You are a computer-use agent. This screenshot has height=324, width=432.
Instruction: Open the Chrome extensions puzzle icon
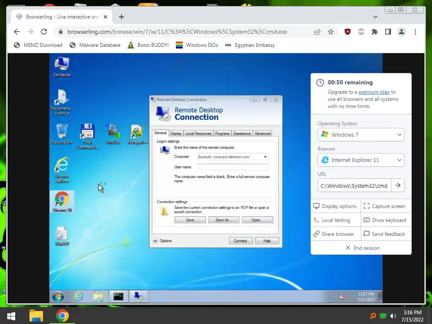pos(375,32)
